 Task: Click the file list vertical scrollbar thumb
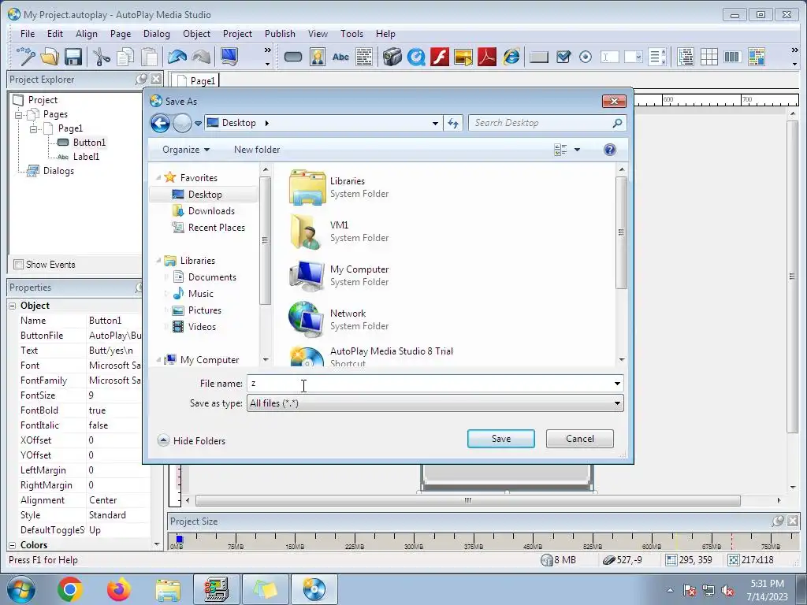click(621, 232)
